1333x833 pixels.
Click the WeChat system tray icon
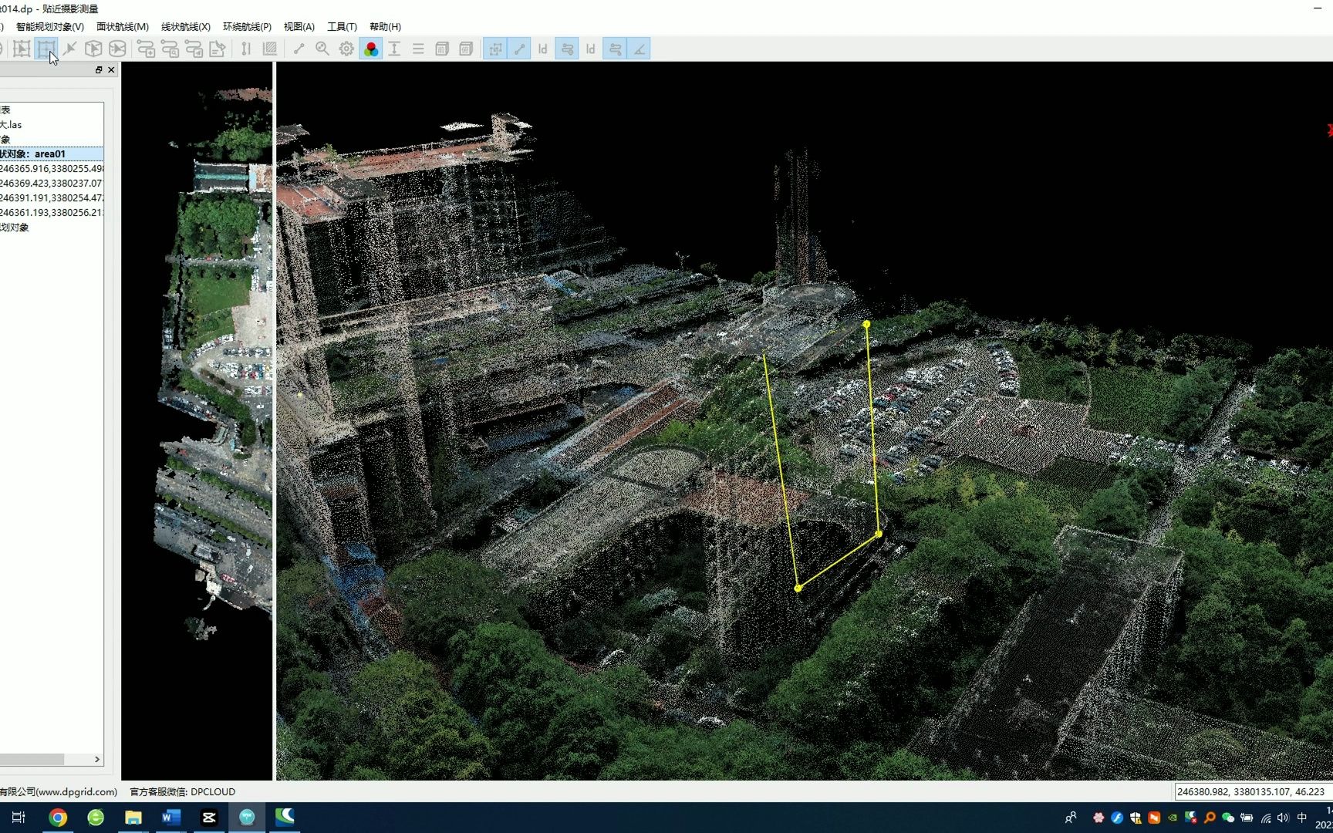click(x=1228, y=818)
